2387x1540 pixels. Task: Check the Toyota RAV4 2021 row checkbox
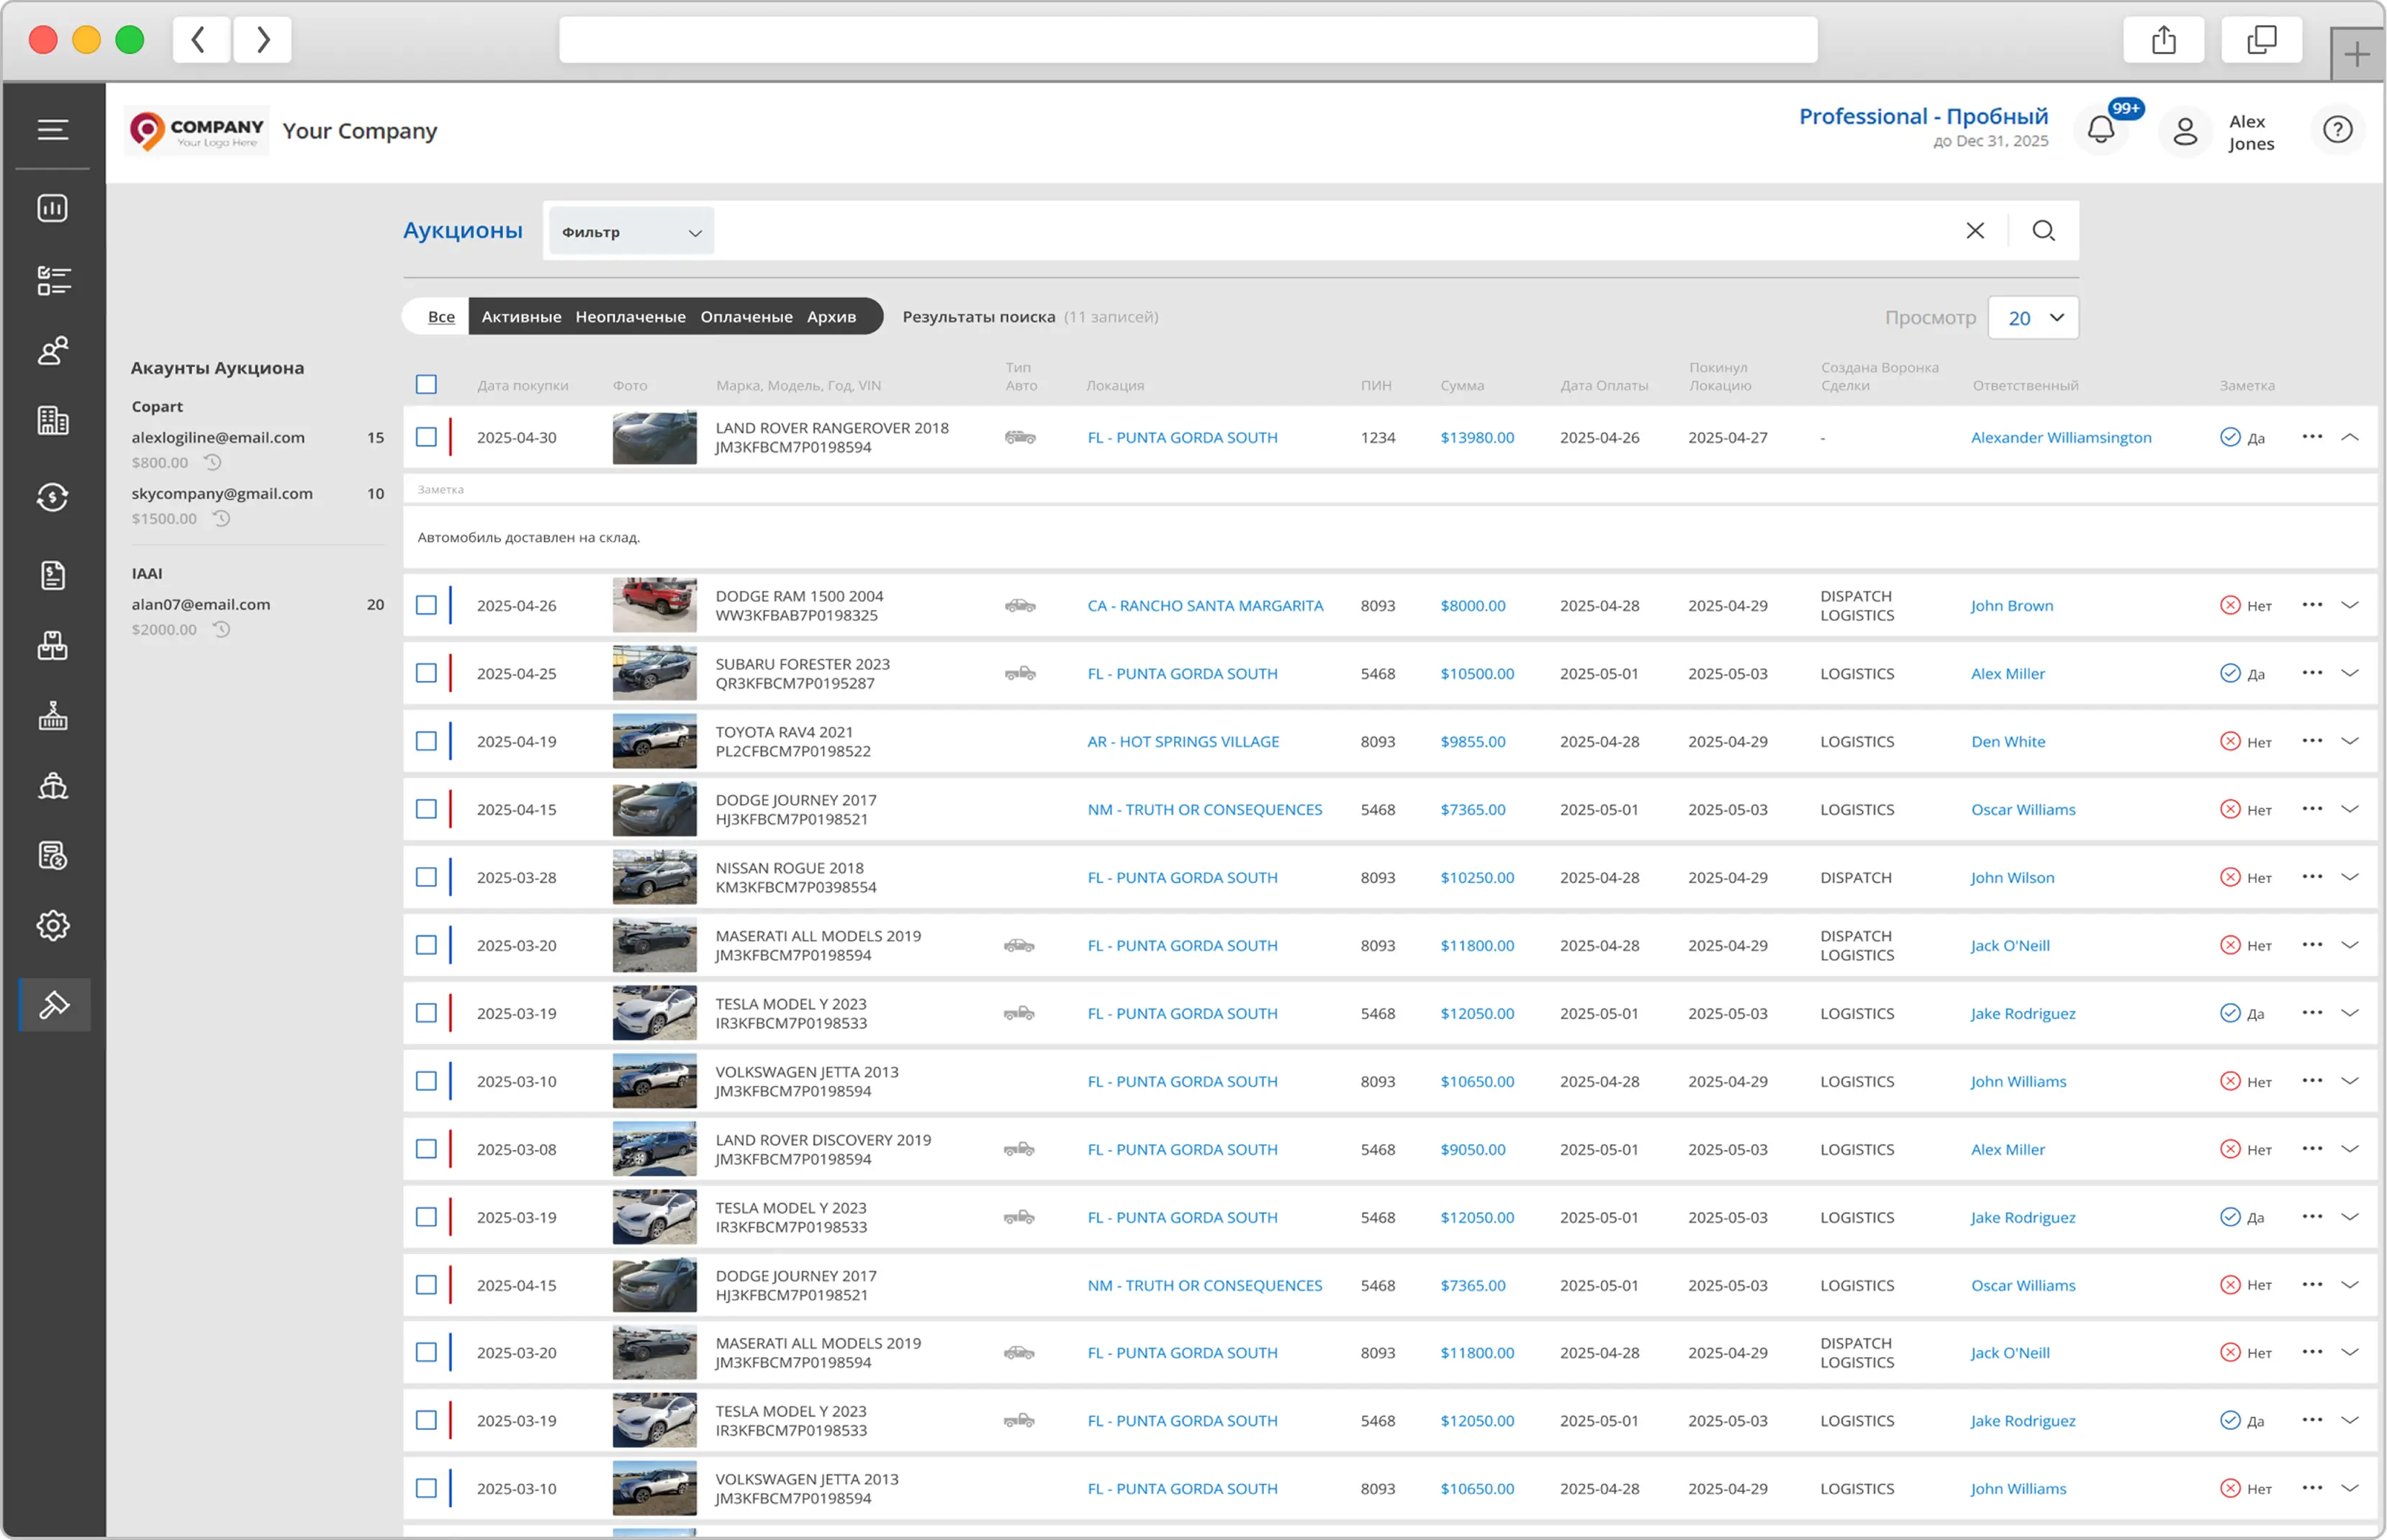[x=426, y=741]
